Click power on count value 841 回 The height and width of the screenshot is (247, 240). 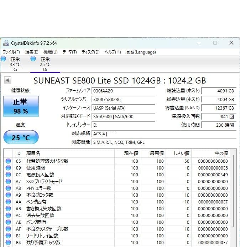[219, 117]
